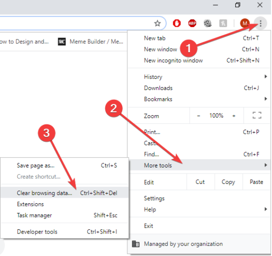Click the Copy button in Edit row
This screenshot has width=272, height=256.
228,182
